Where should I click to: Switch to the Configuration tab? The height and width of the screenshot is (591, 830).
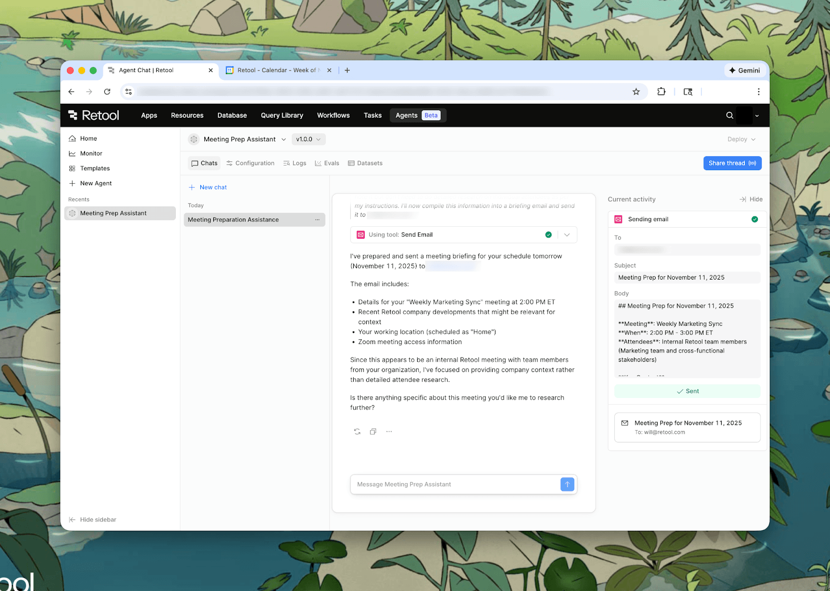pos(250,163)
